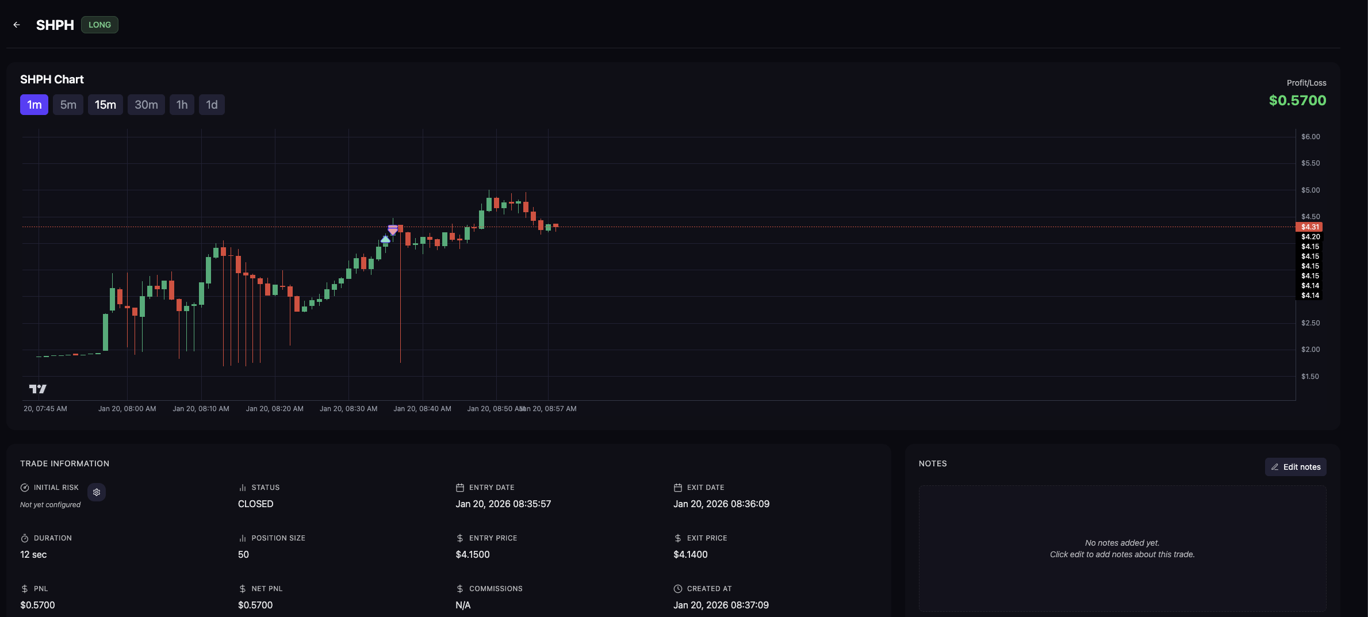Click the Created At clock icon
The image size is (1368, 617).
tap(677, 589)
